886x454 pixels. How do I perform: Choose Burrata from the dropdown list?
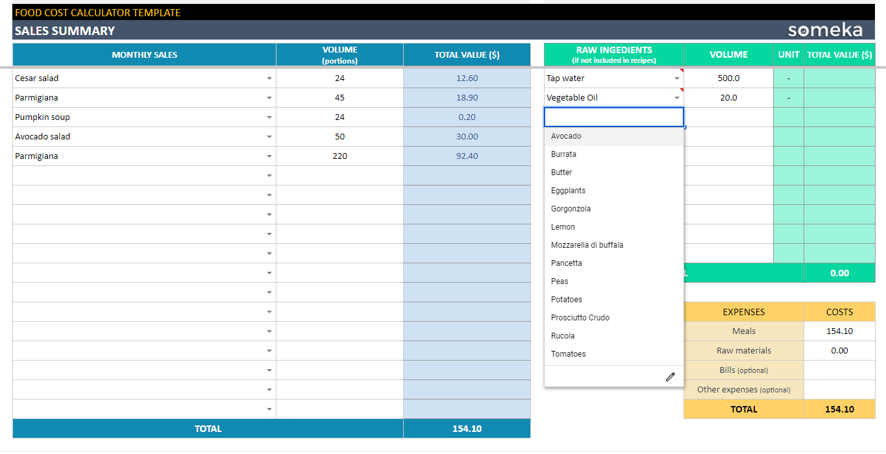563,154
